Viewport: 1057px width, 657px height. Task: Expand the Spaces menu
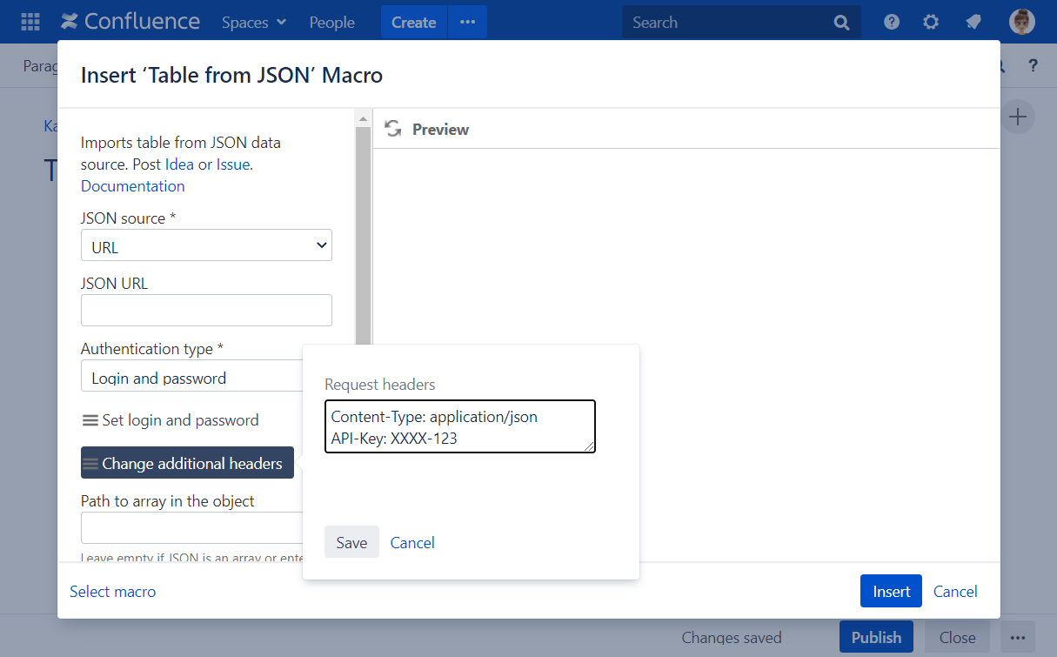[x=253, y=23]
